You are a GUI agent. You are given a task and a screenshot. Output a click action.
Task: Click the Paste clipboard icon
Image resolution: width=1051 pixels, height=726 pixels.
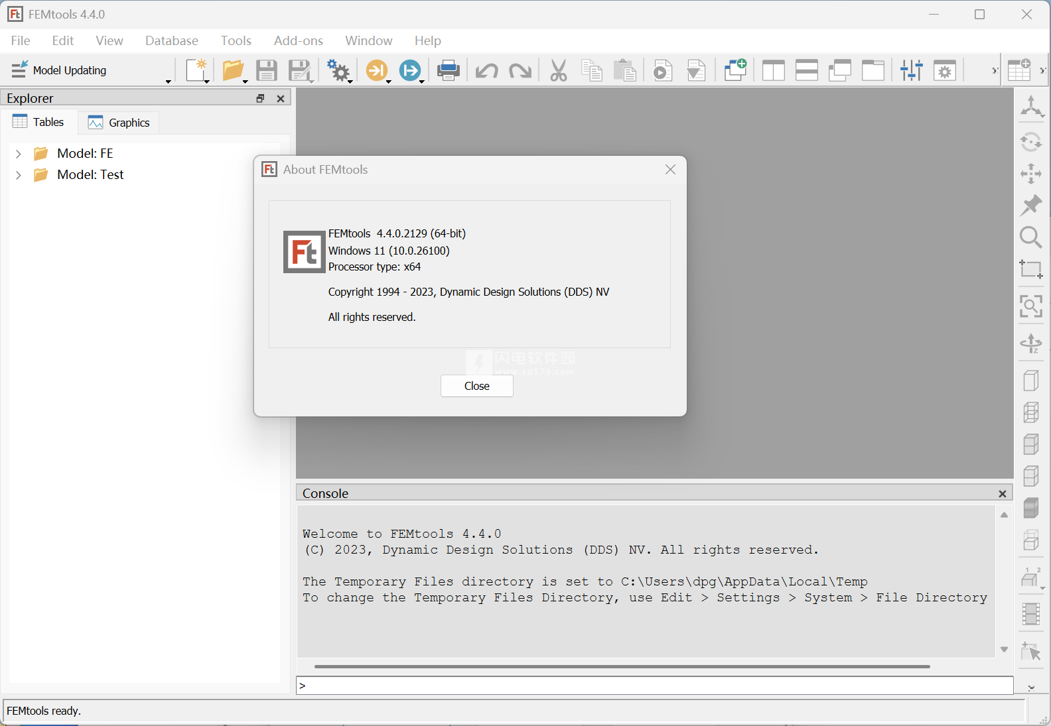625,70
